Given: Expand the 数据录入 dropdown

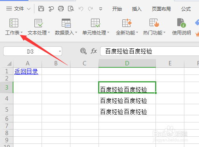Looking at the screenshot, I should pyautogui.click(x=76, y=32).
